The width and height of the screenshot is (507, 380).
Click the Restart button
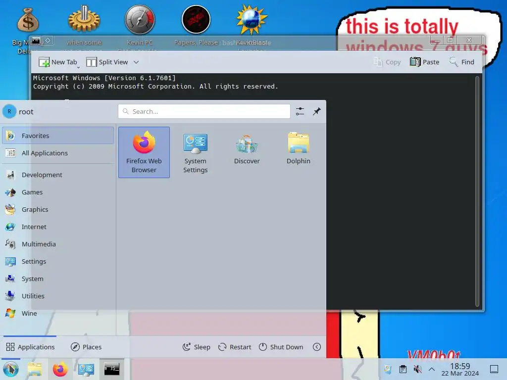tap(235, 347)
